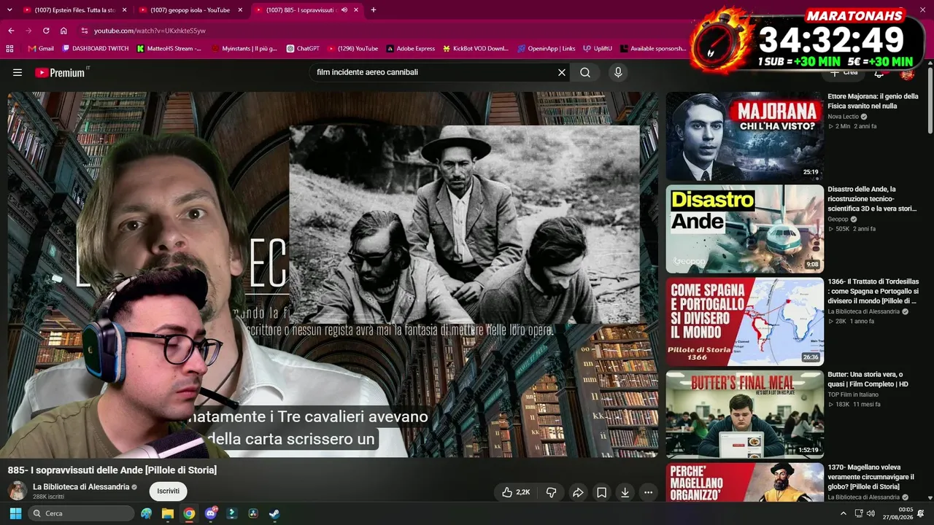934x525 pixels.
Task: Open the taskbar volume icon
Action: pos(872,513)
